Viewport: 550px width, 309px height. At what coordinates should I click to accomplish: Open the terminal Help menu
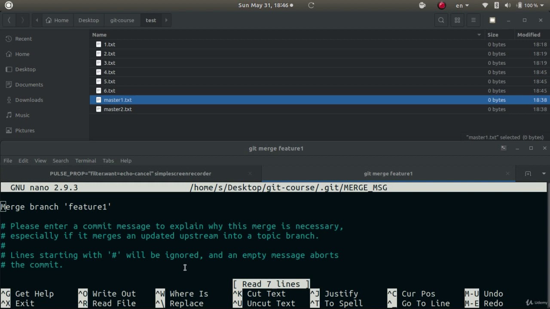(x=126, y=161)
